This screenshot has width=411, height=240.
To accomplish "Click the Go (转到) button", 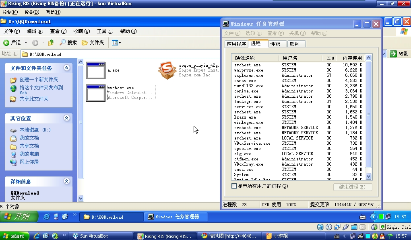I will click(399, 53).
